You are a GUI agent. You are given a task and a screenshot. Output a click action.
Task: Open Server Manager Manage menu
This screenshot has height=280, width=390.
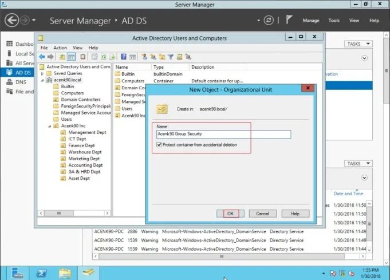pyautogui.click(x=311, y=21)
